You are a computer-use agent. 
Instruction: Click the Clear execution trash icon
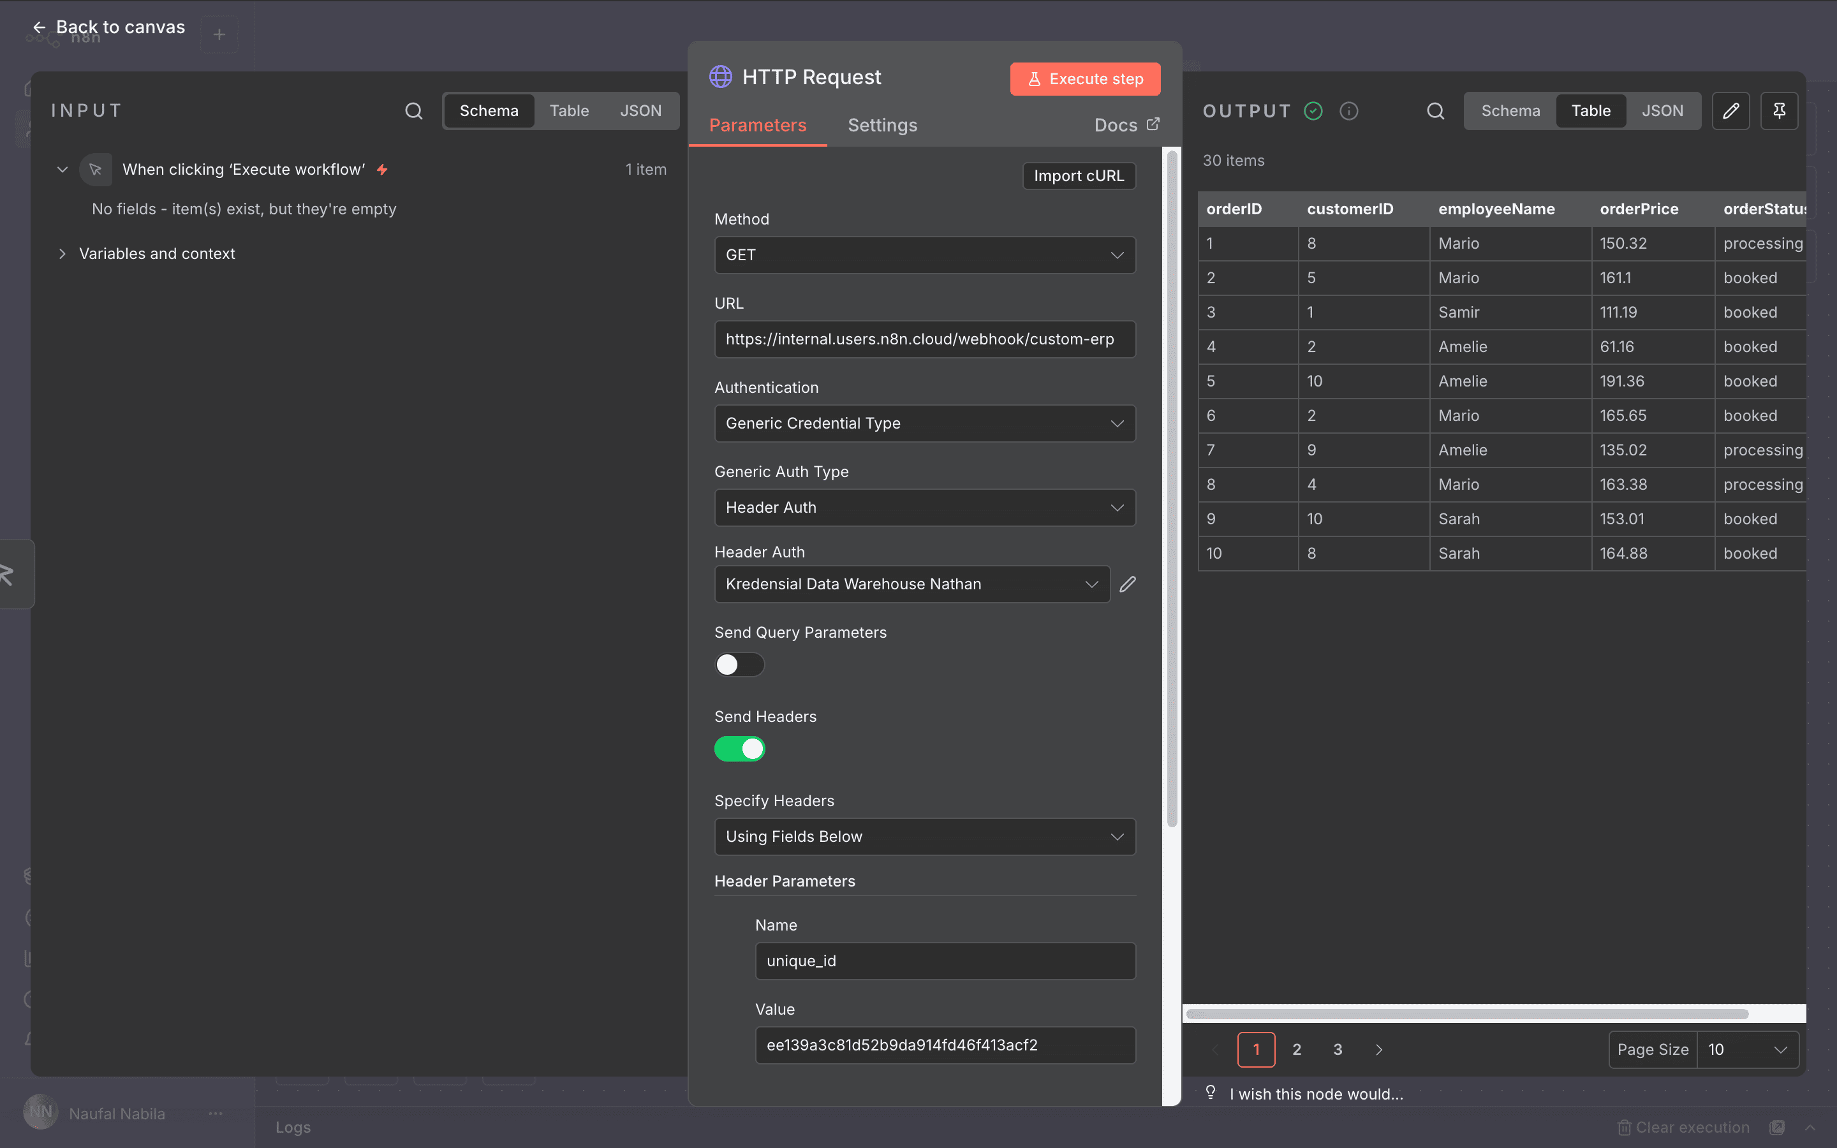(1625, 1128)
